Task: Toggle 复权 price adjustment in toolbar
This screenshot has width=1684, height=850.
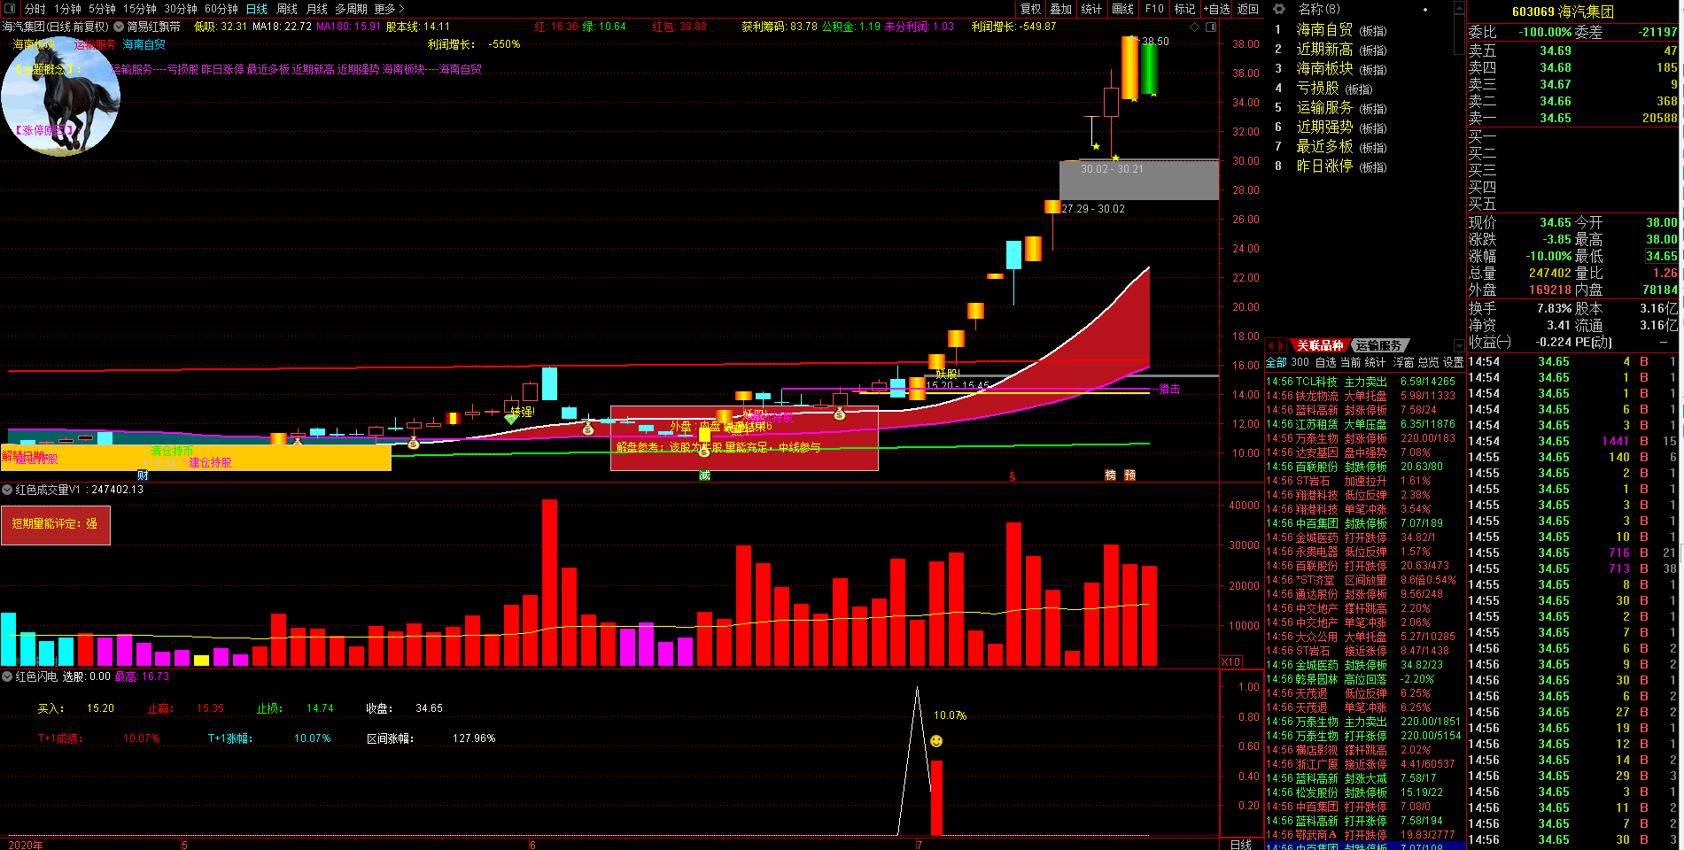Action: (x=1030, y=9)
